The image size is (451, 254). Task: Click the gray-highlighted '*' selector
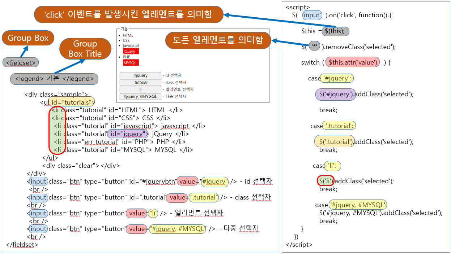point(314,46)
